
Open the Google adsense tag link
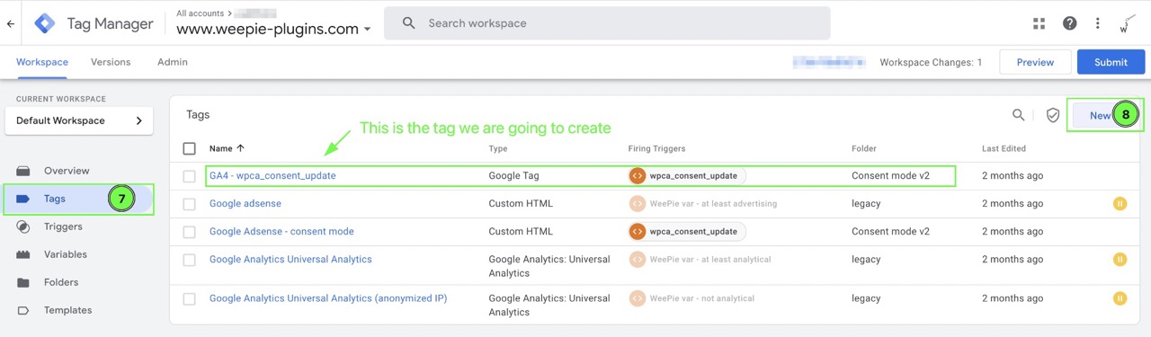[245, 204]
